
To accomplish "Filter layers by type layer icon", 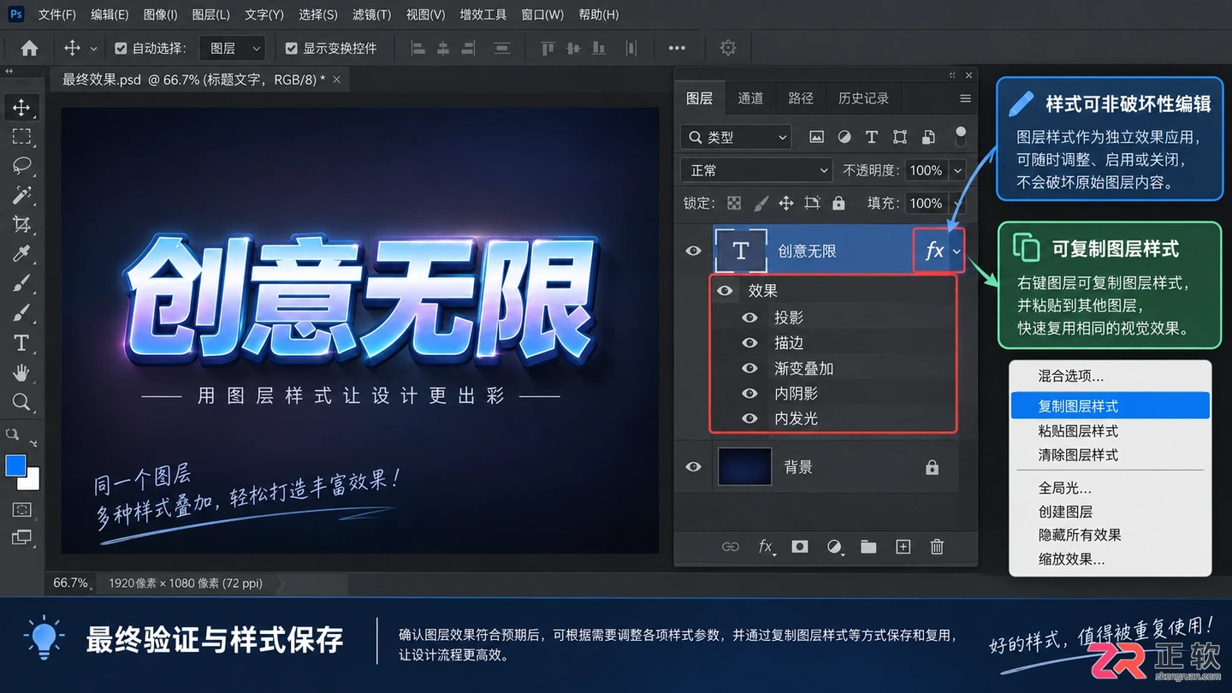I will coord(872,137).
